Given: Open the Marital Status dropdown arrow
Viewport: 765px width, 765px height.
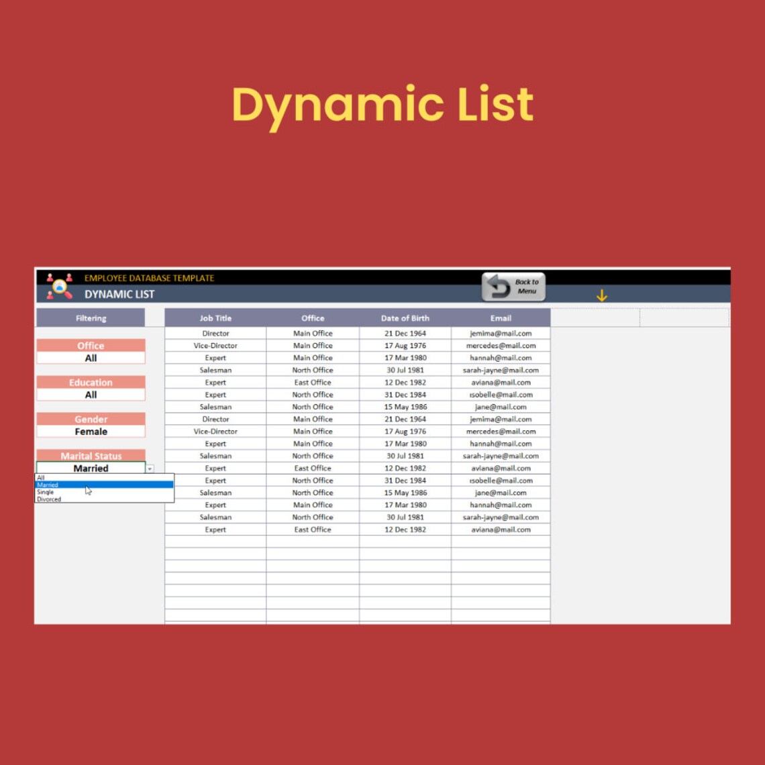Looking at the screenshot, I should click(x=150, y=468).
